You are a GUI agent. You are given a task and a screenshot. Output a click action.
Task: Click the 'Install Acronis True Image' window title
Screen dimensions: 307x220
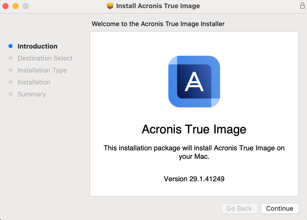(x=158, y=6)
